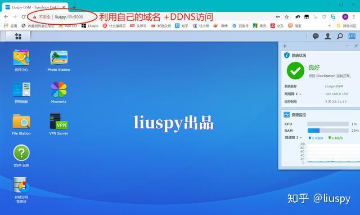The image size is (360, 215).
Task: Click the address bar URL liuspy…:5000
Action: 69,17
